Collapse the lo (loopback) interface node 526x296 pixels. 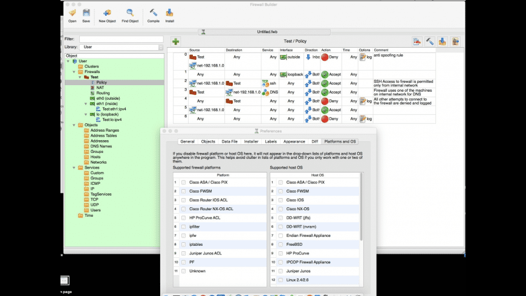point(86,114)
